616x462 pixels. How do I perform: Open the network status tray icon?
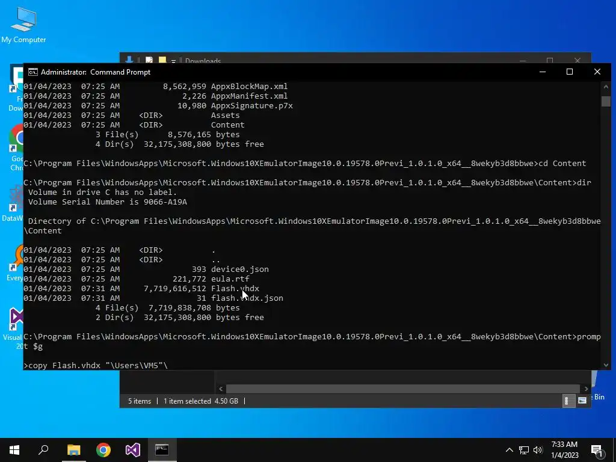point(524,450)
